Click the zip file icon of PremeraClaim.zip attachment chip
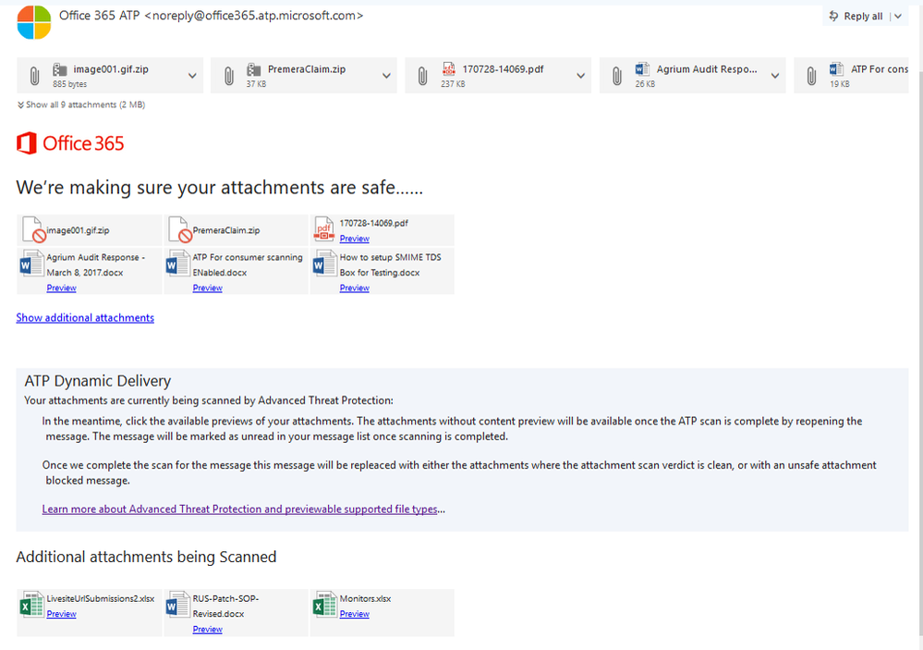This screenshot has height=650, width=923. (254, 69)
